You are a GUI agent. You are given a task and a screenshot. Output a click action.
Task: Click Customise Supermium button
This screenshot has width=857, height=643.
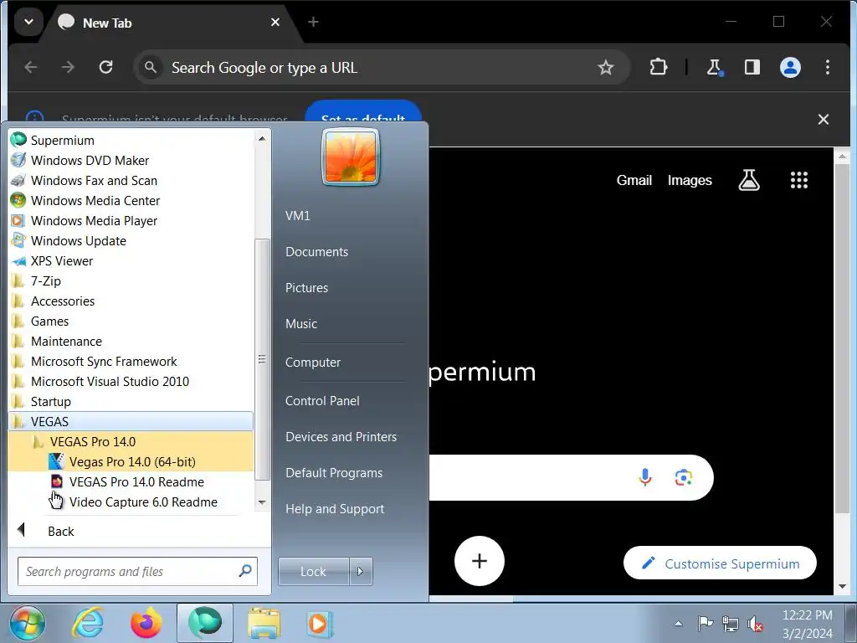[x=720, y=563]
